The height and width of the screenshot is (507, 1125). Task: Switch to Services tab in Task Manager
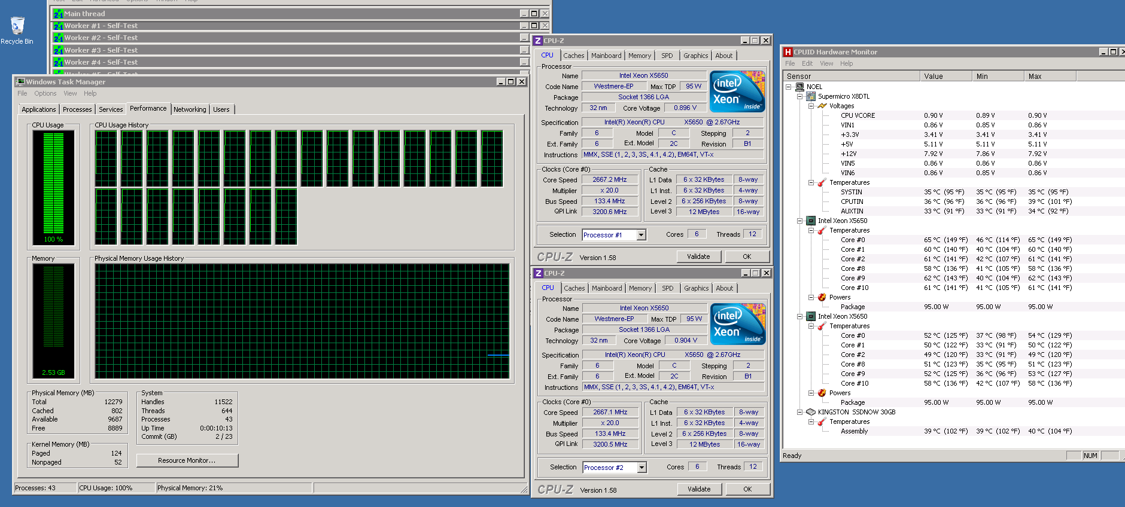[111, 109]
